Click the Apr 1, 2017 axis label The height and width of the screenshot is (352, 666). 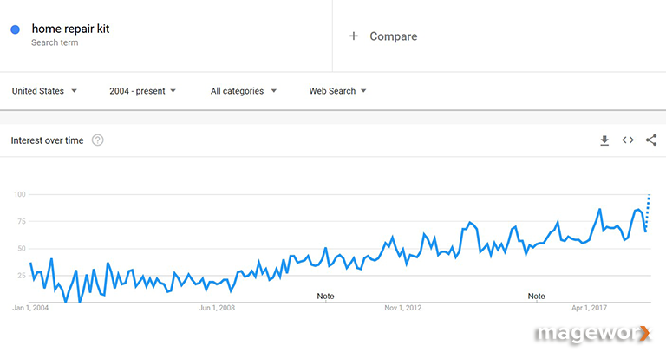pyautogui.click(x=588, y=308)
